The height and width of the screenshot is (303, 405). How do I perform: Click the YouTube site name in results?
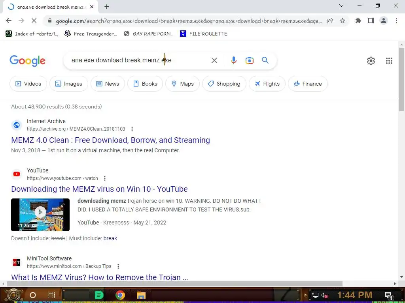(38, 170)
